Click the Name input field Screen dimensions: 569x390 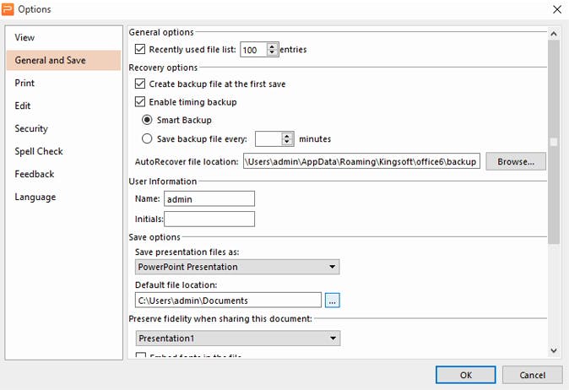209,198
